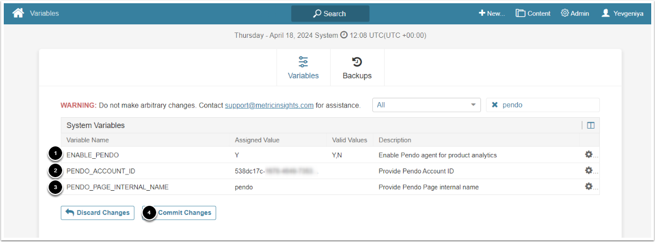Image resolution: width=655 pixels, height=242 pixels.
Task: Select the ENABLE_PENDO variable name
Action: tap(92, 155)
